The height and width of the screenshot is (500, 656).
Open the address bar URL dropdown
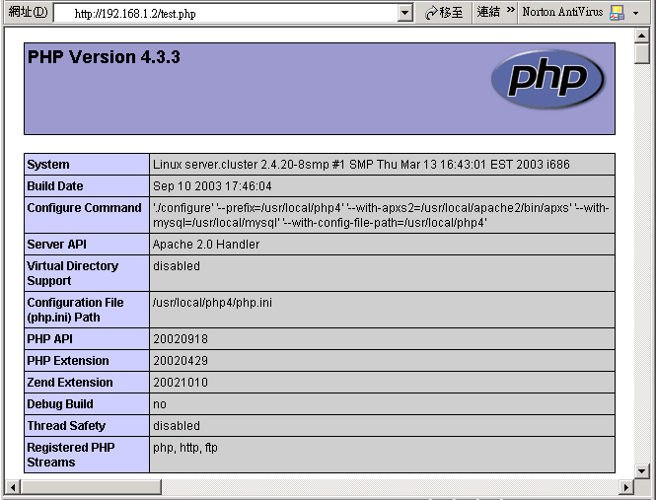tap(405, 13)
